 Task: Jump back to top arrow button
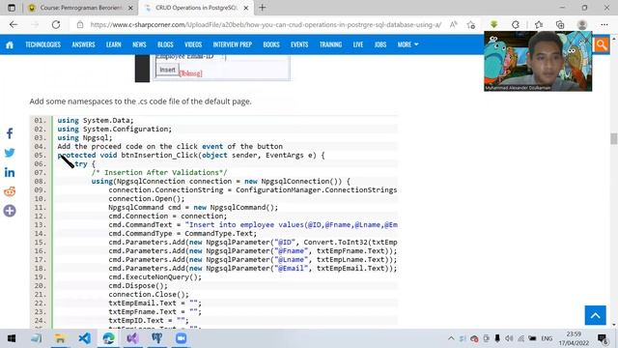point(595,315)
